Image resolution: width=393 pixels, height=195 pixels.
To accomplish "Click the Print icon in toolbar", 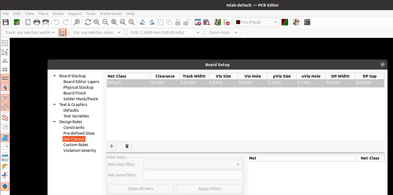I will tap(37, 22).
